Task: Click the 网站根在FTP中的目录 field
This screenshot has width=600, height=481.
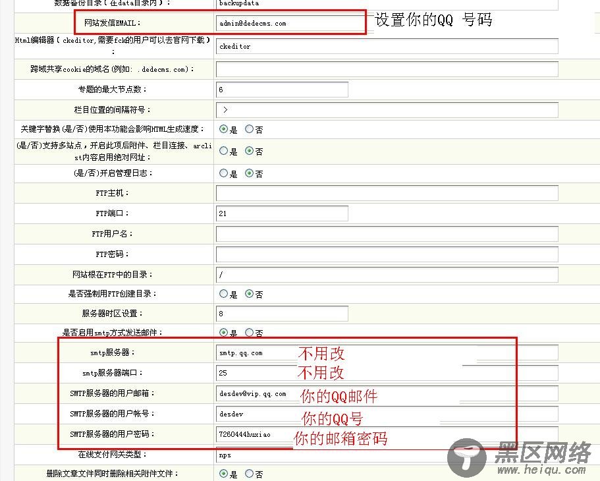Action: point(387,275)
